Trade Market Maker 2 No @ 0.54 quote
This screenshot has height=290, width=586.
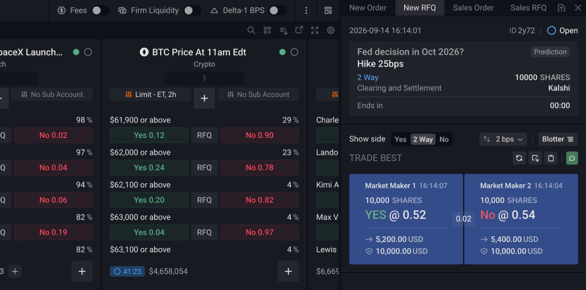pos(521,219)
